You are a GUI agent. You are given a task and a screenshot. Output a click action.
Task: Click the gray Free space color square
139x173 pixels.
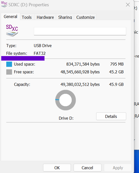(x=9, y=72)
